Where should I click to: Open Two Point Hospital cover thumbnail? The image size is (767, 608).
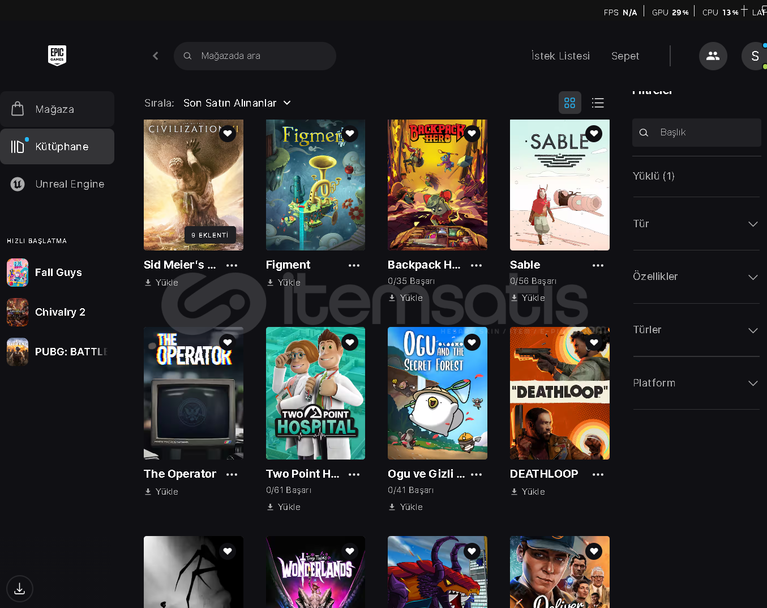pos(315,393)
